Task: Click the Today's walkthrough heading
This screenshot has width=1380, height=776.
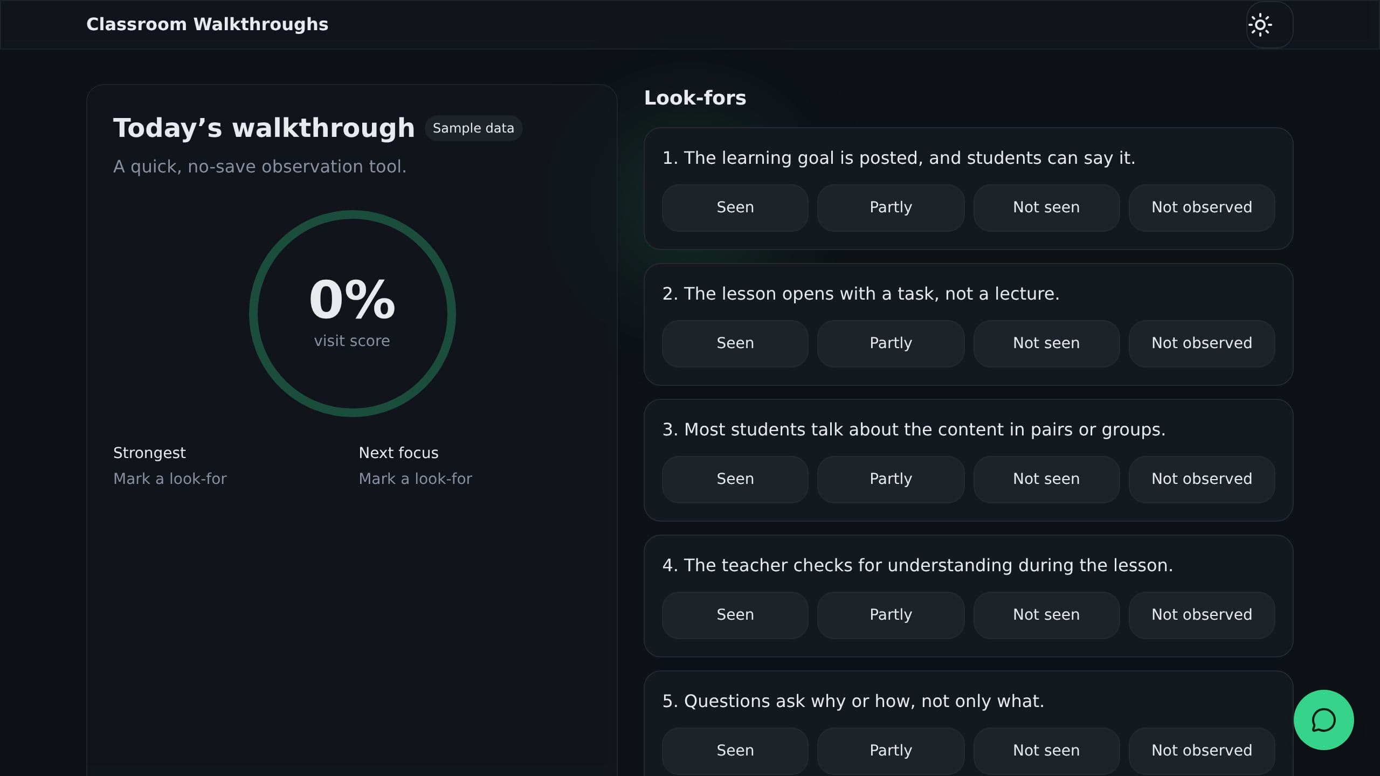Action: (264, 128)
